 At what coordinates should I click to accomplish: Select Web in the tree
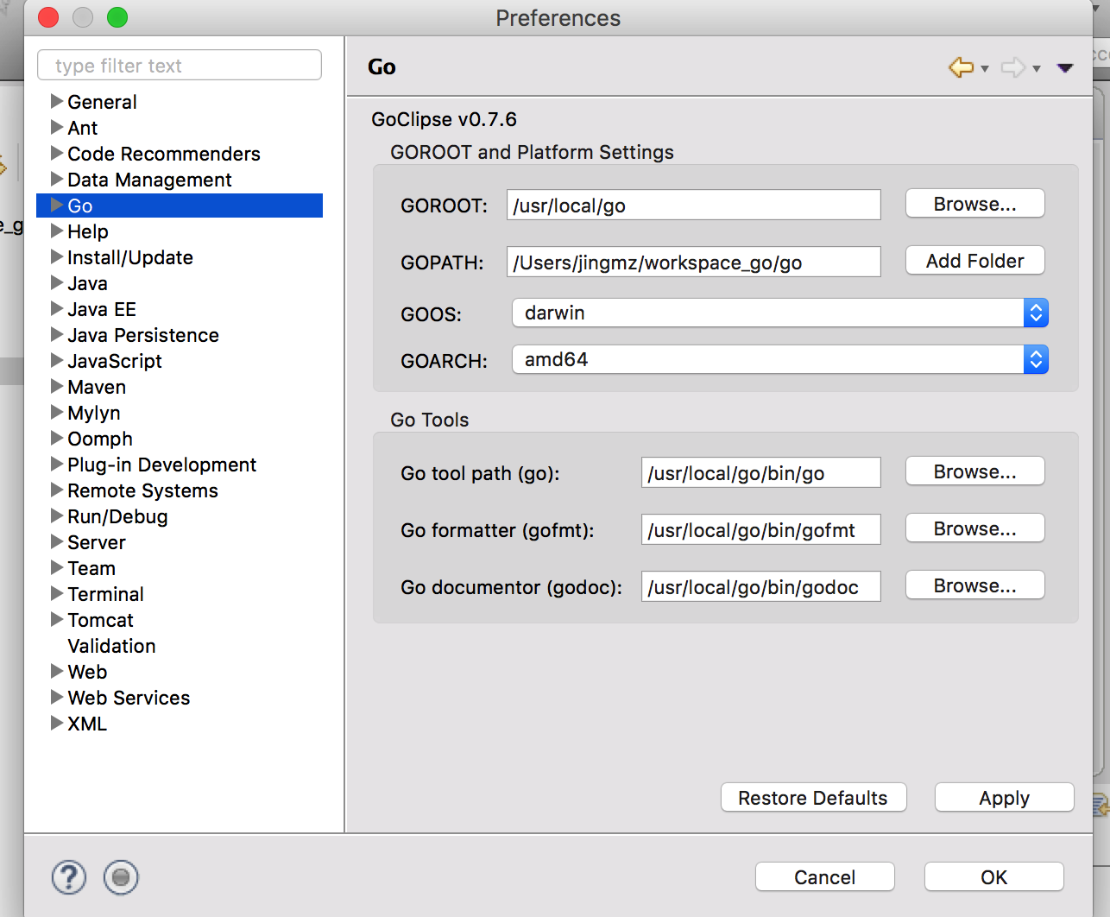tap(88, 672)
